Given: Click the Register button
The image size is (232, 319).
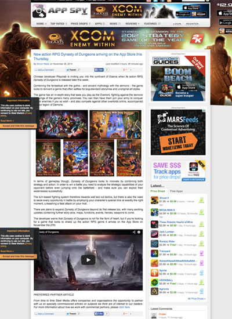Looking at the screenshot, I should [x=192, y=24].
